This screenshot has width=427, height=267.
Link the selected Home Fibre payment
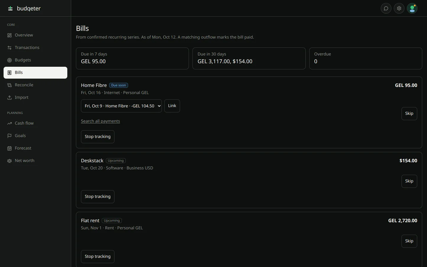point(172,106)
